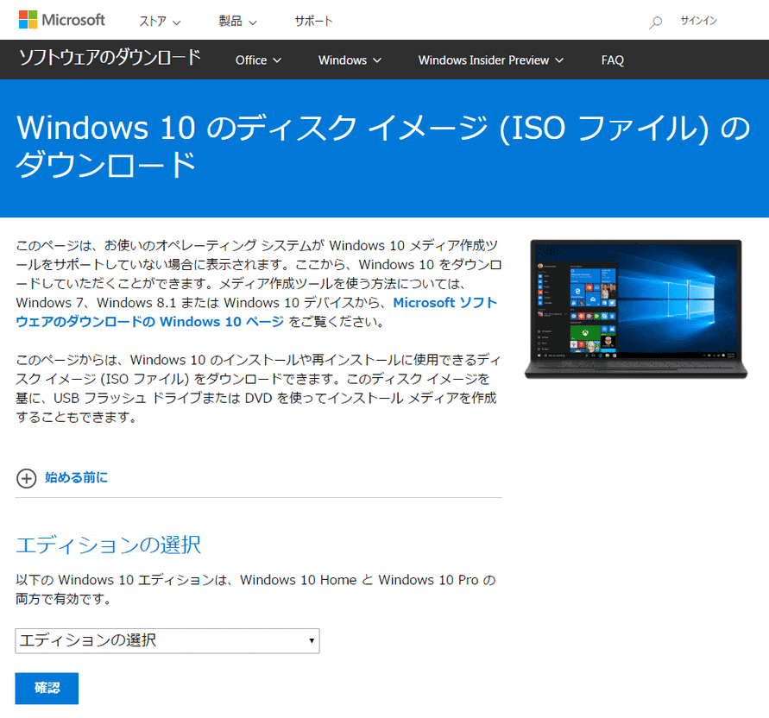Image resolution: width=769 pixels, height=718 pixels.
Task: Click サインイン link
Action: pyautogui.click(x=698, y=21)
